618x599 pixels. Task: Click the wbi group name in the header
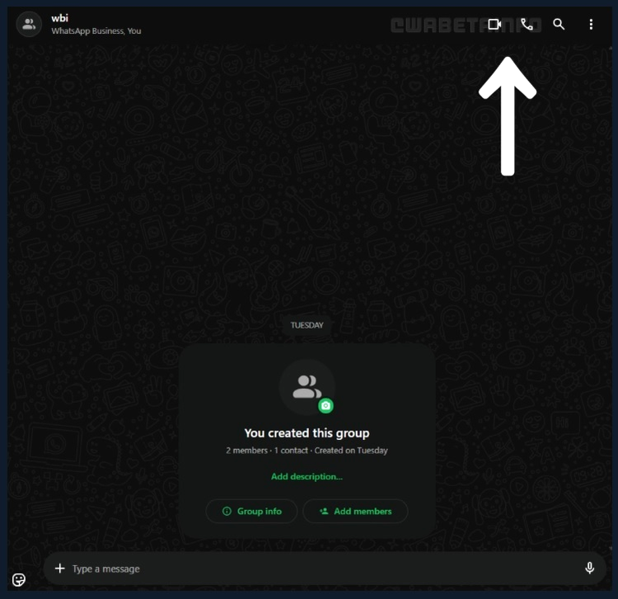59,18
